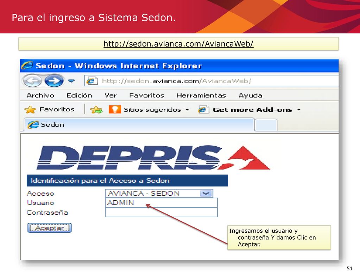Viewport: 360px width, 276px height.
Task: Click the Sitios sugeridos label
Action: 152,110
